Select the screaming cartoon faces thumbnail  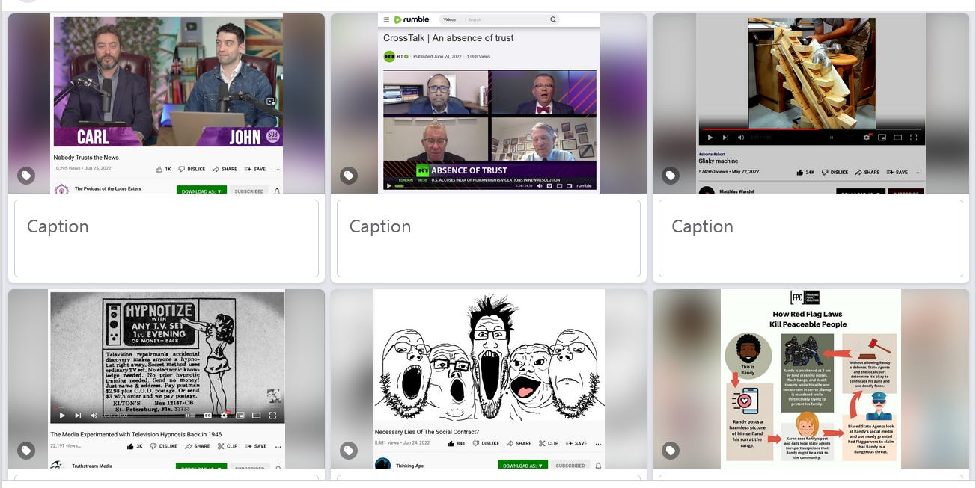click(x=489, y=379)
